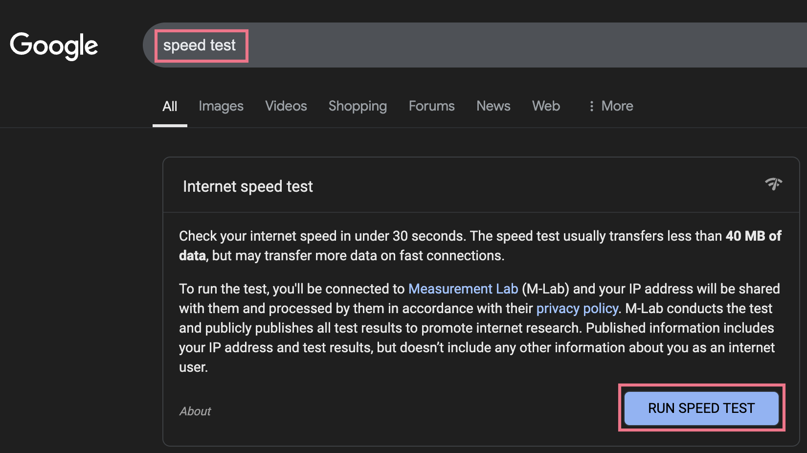
Task: Click the three-dot icon beside More
Action: click(591, 106)
